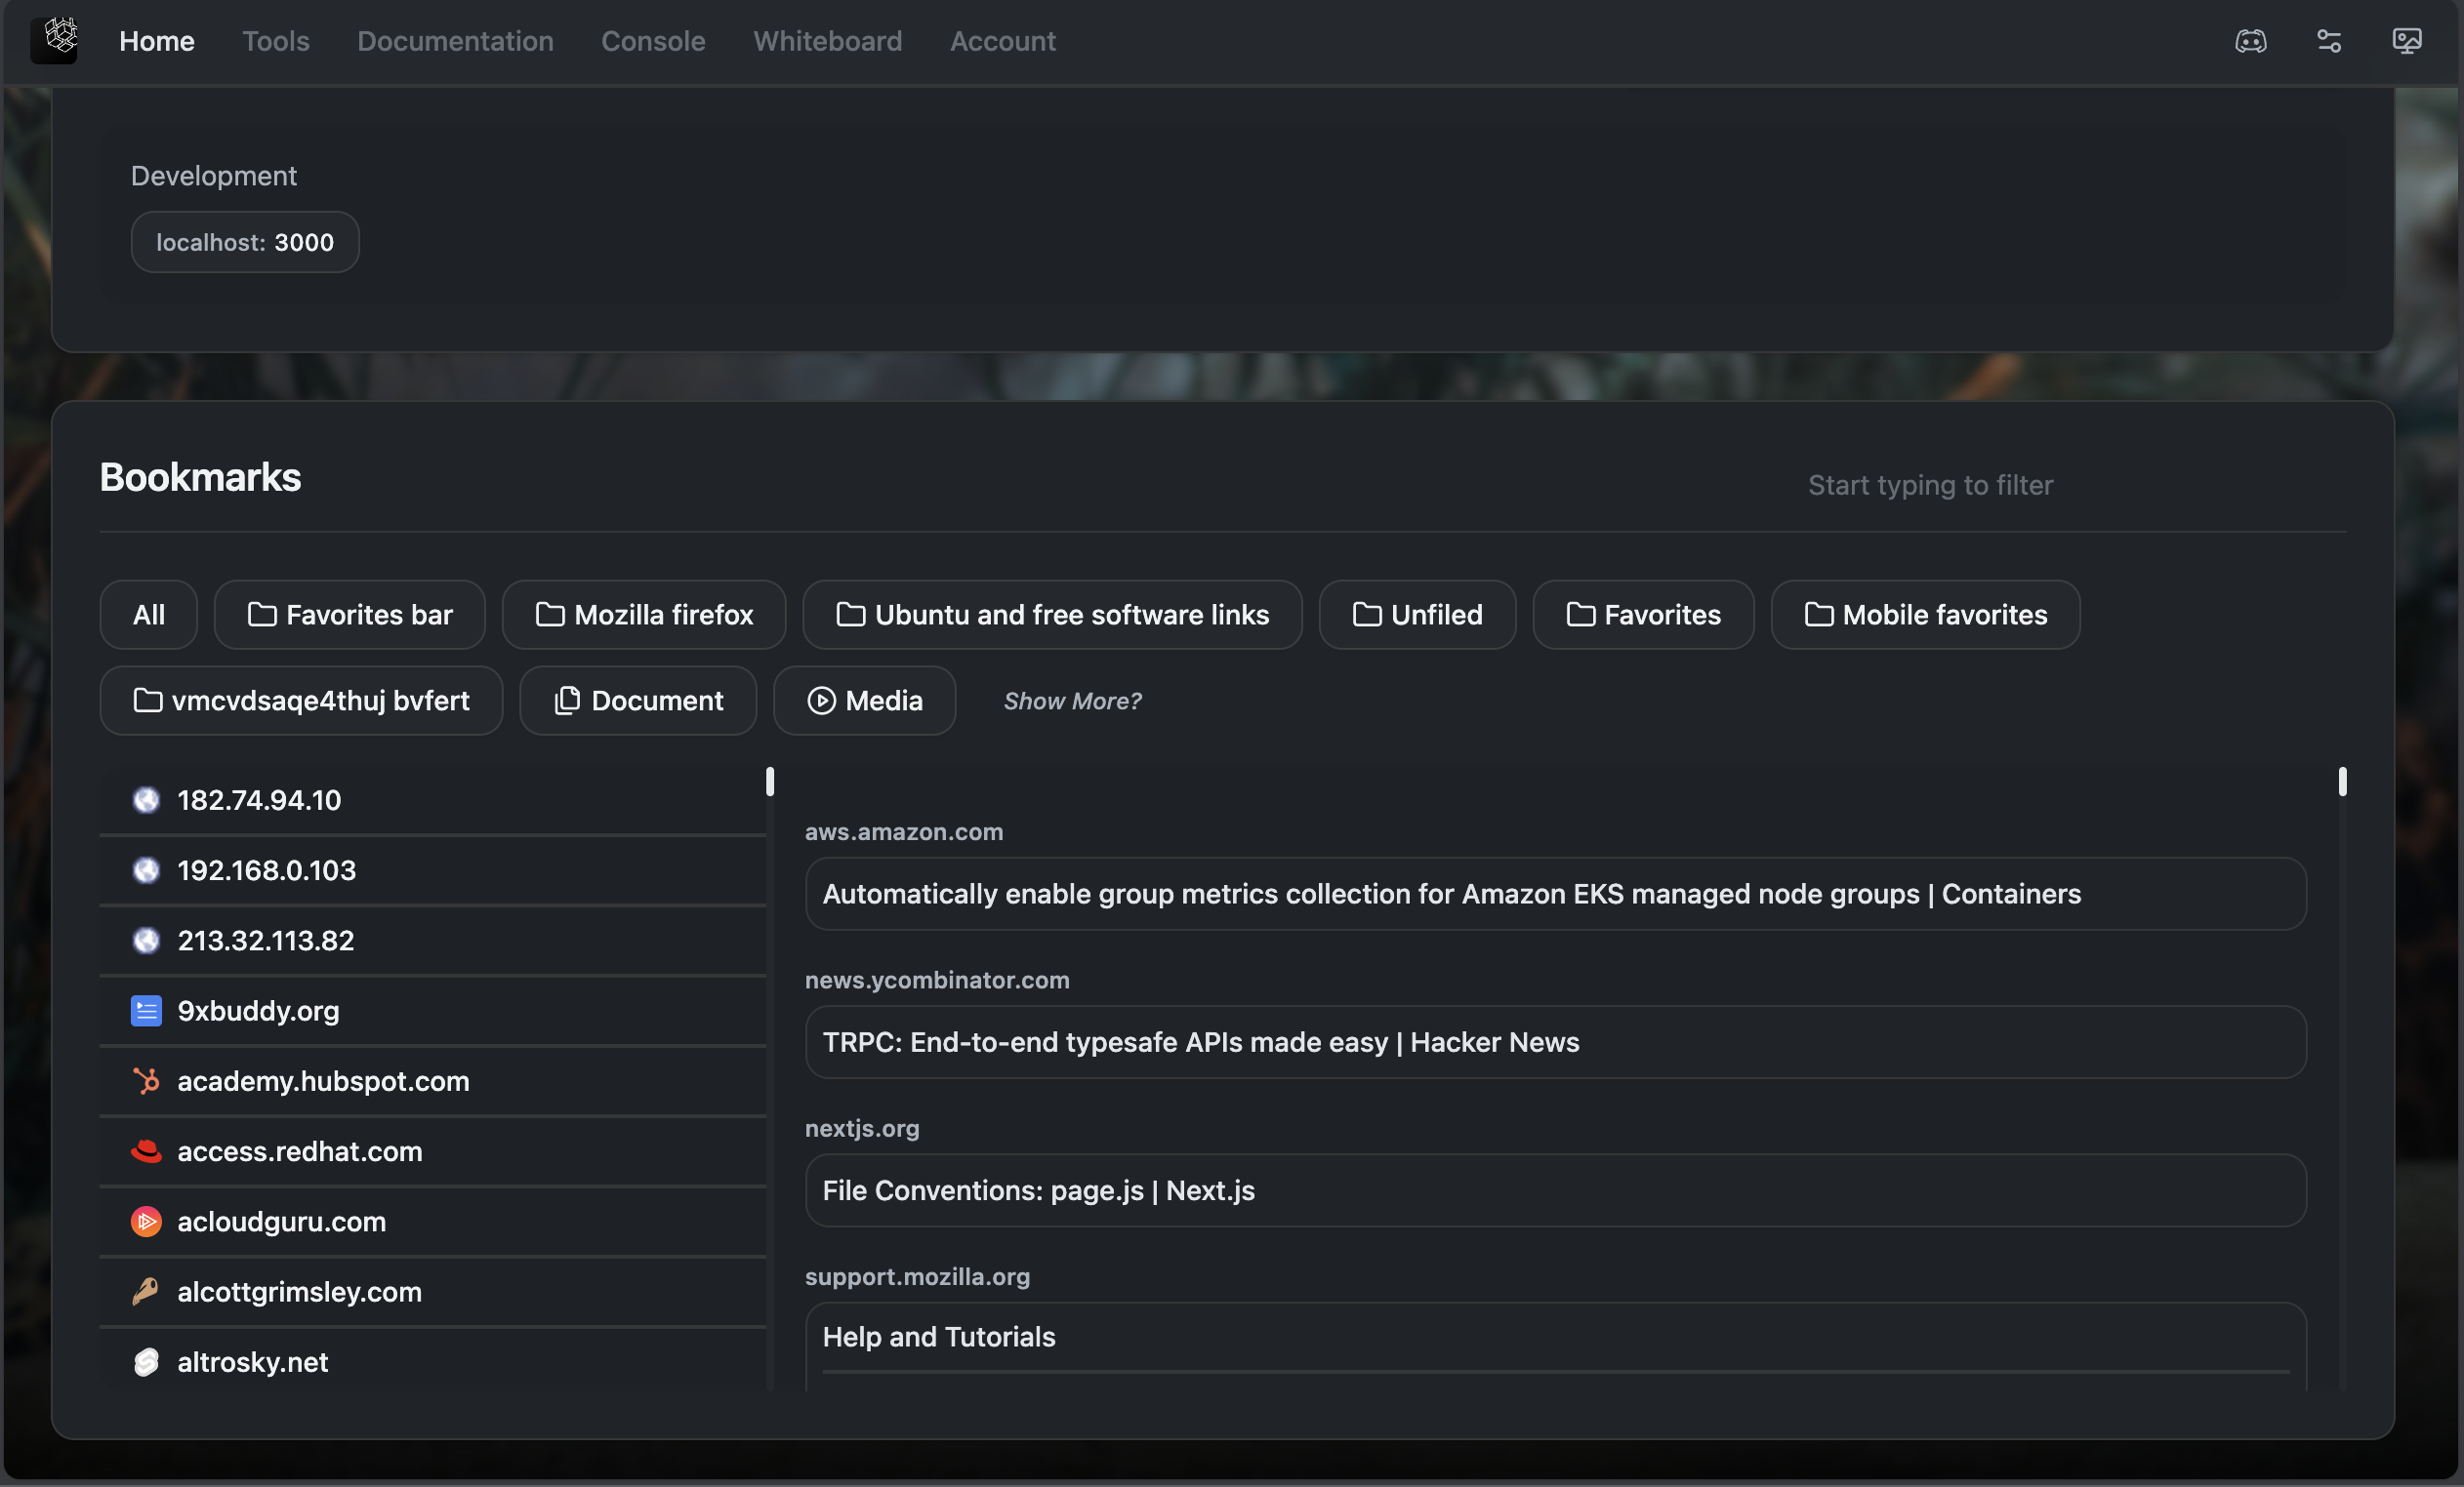Filter by Mobile favorites folder
The width and height of the screenshot is (2464, 1487).
[1925, 615]
